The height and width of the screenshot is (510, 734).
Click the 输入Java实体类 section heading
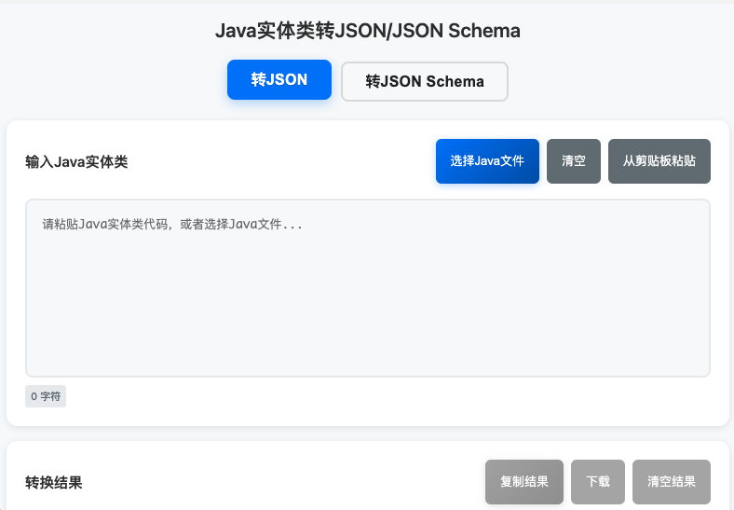tap(76, 162)
